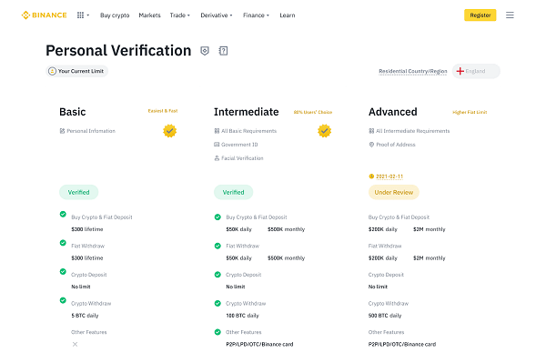546x363 pixels.
Task: Click Advanced Fiat Withdraw $2M monthly value
Action: [x=430, y=257]
